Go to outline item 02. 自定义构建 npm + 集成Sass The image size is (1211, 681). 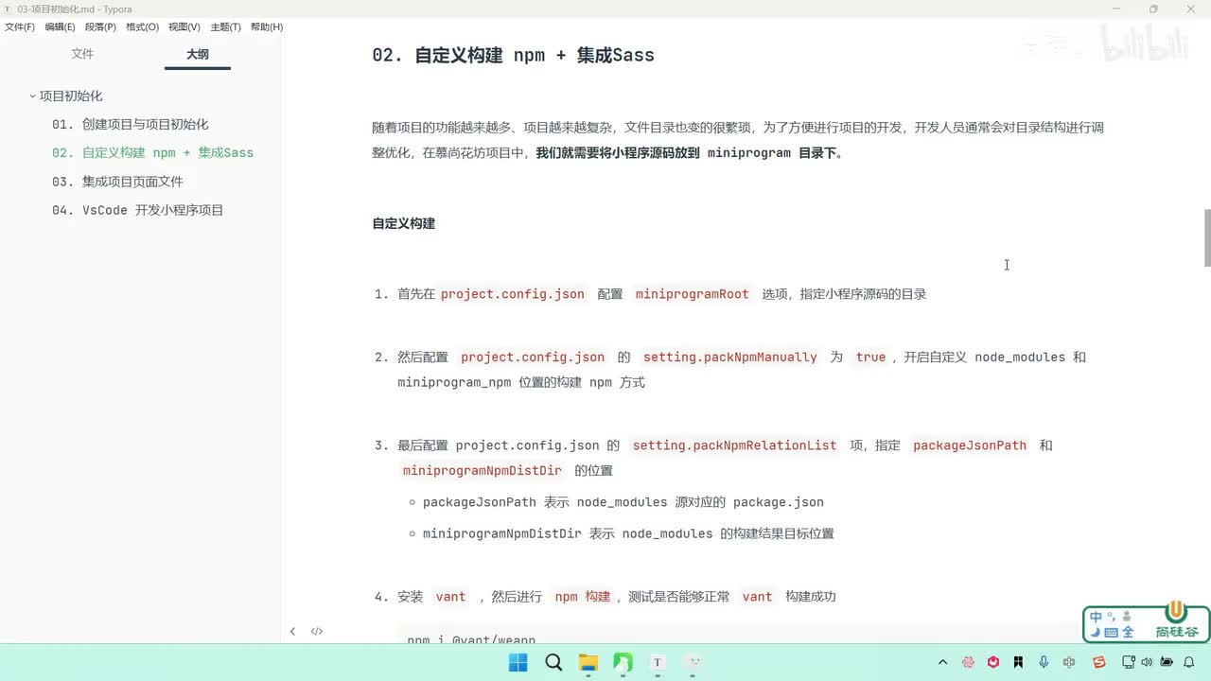click(152, 152)
